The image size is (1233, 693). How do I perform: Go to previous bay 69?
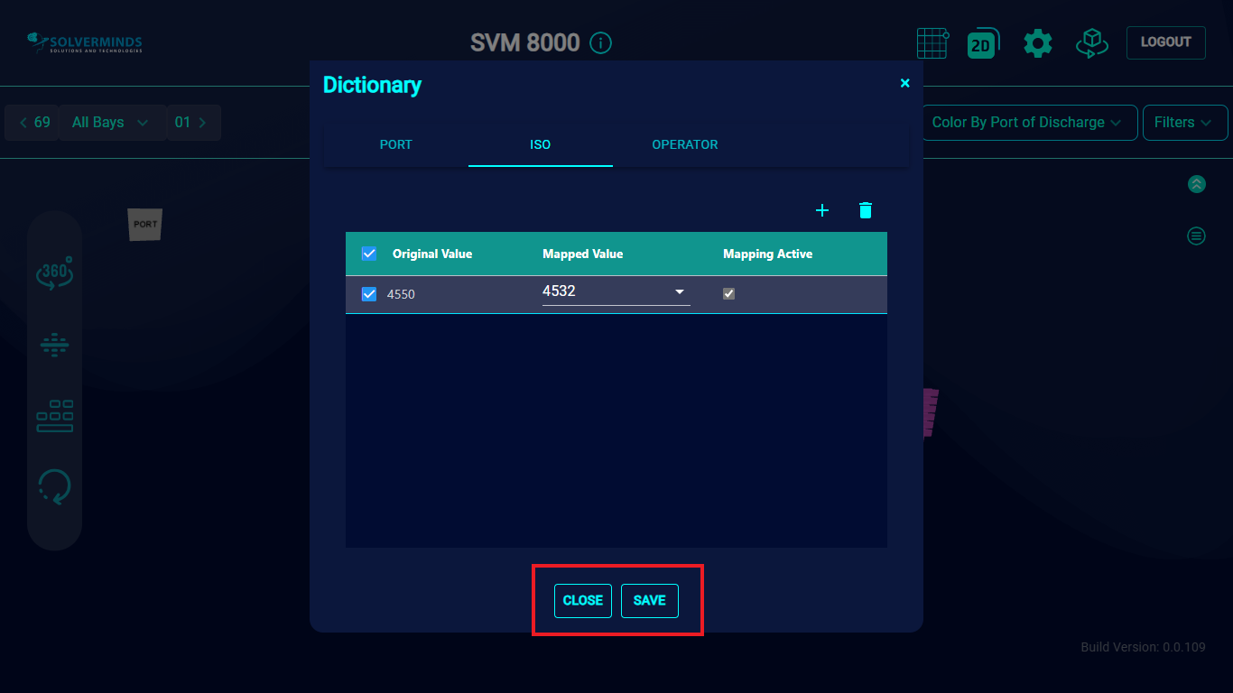click(x=32, y=123)
